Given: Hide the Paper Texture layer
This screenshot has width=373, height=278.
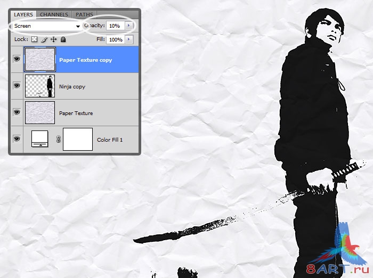Looking at the screenshot, I should [17, 112].
